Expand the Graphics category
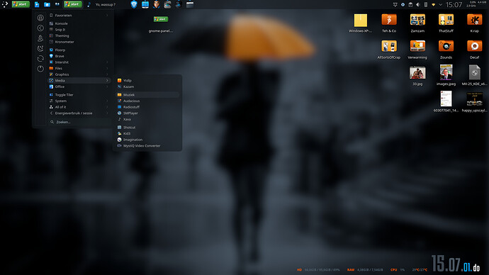489x275 pixels. 79,74
